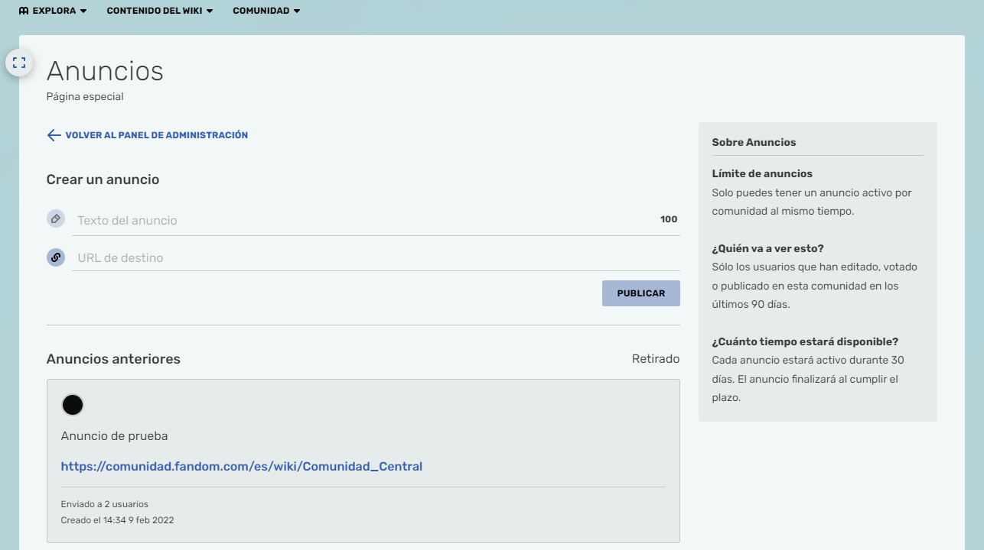This screenshot has height=550, width=984.
Task: Expand the Explora dropdown arrow
Action: point(83,11)
